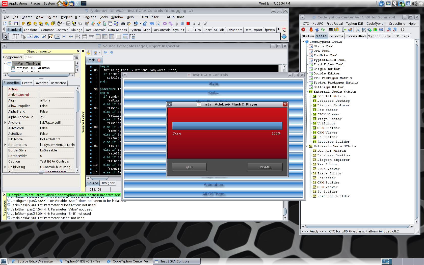Click the jump back arrow in Source Editor
The width and height of the screenshot is (424, 265).
[x=105, y=52]
